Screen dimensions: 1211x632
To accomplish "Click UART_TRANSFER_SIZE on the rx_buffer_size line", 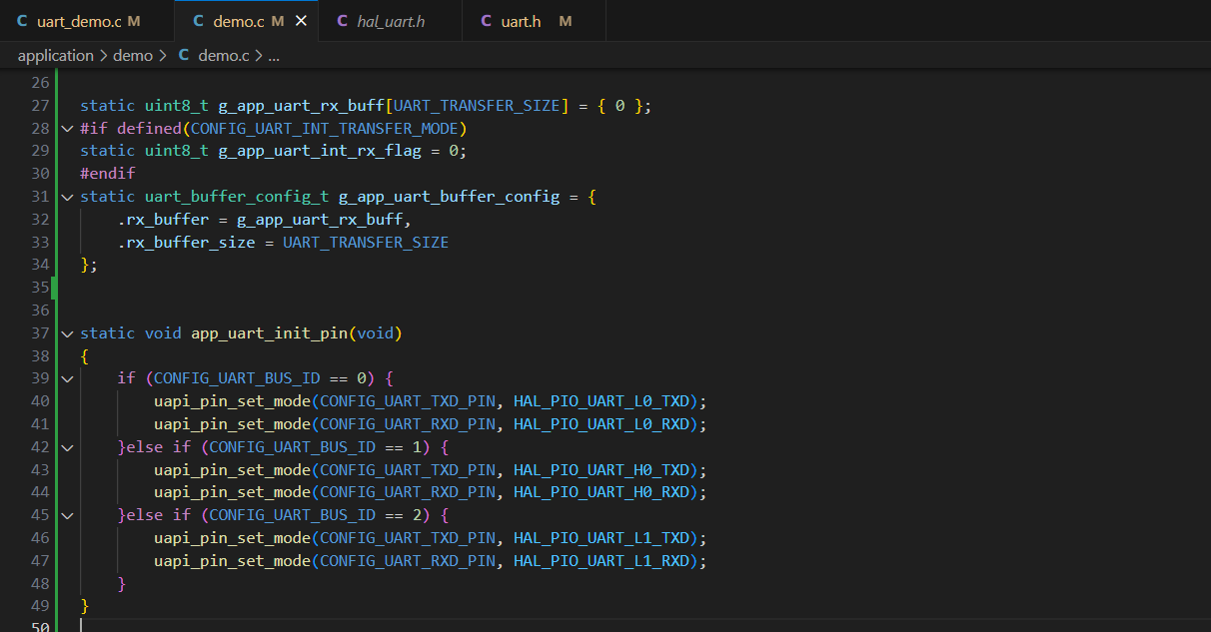I will pos(366,243).
